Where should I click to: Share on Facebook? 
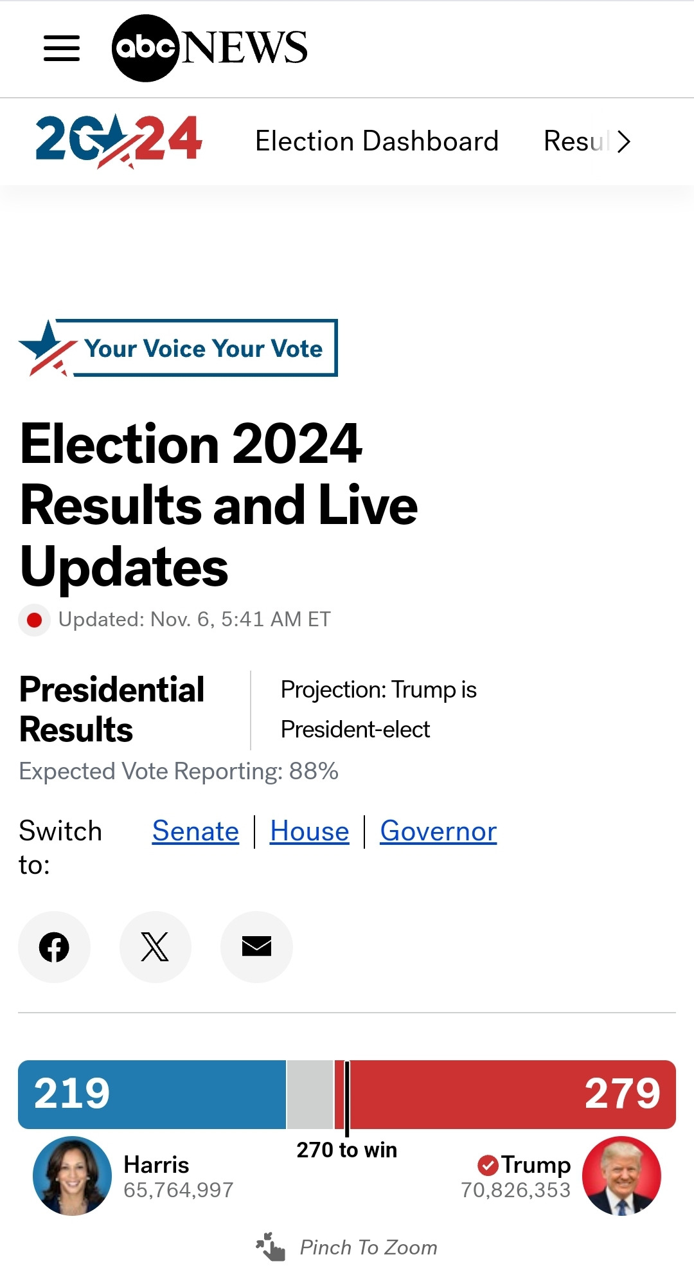point(54,946)
